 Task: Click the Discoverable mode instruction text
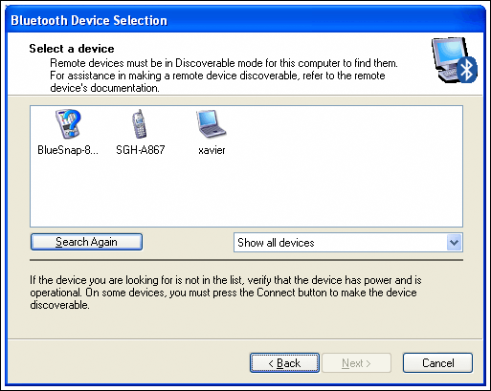[x=224, y=76]
